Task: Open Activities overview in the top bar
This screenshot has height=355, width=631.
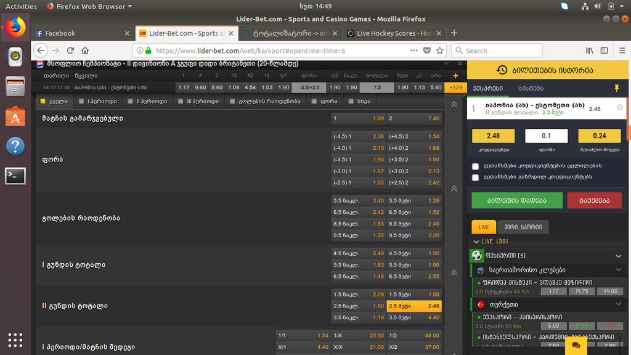Action: [x=21, y=6]
